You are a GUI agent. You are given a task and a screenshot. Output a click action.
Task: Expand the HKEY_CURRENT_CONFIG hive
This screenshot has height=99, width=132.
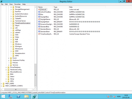point(1,86)
